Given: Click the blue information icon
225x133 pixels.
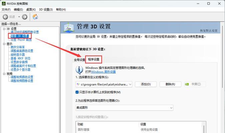Looking at the screenshot, I should point(79,70).
